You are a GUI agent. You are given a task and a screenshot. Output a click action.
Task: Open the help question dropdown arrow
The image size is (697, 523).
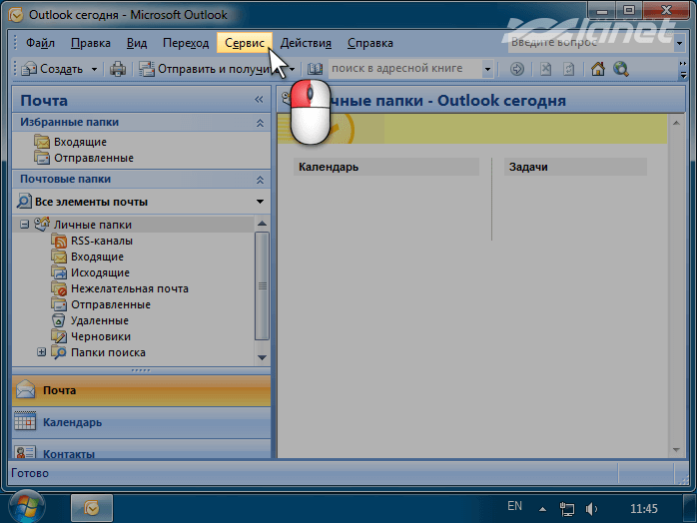[679, 44]
